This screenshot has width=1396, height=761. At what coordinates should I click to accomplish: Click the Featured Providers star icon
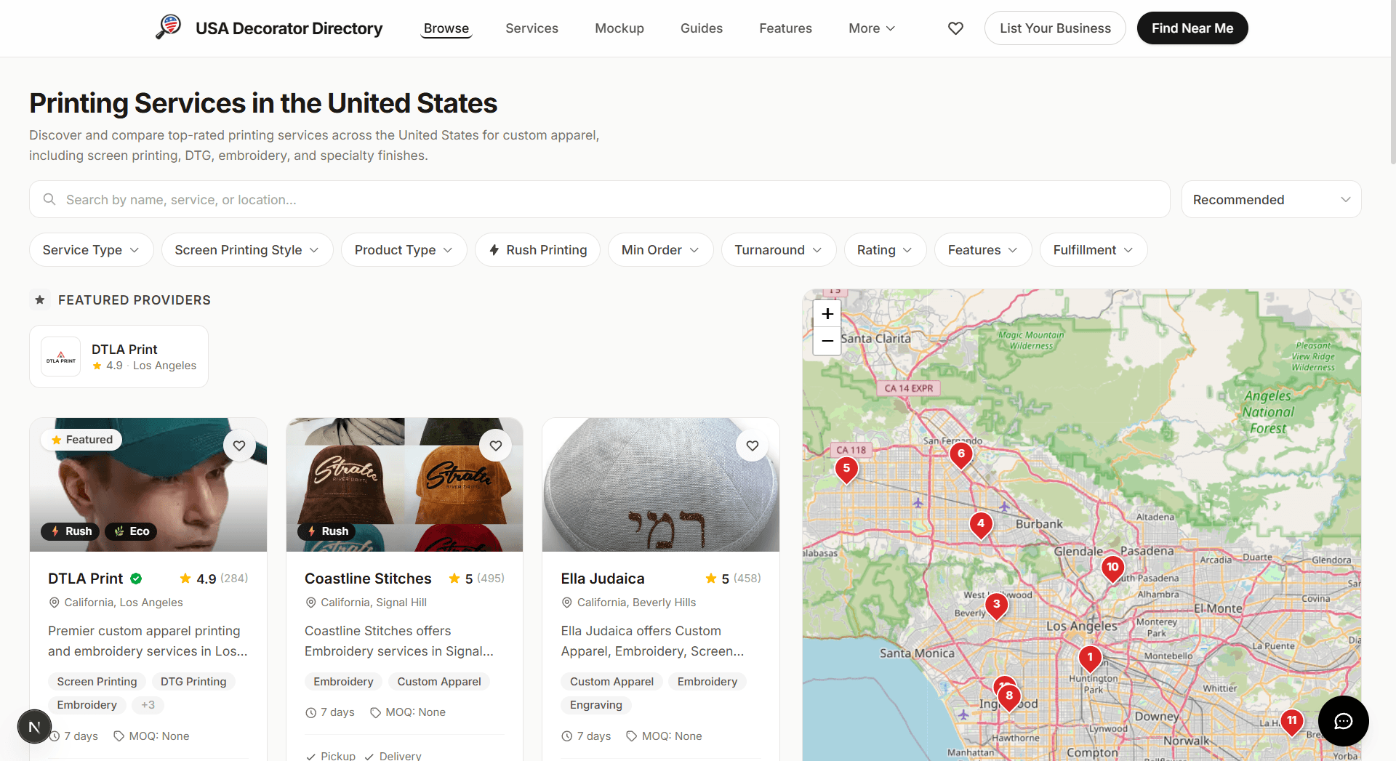(40, 299)
